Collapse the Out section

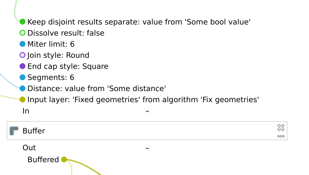tap(147, 148)
